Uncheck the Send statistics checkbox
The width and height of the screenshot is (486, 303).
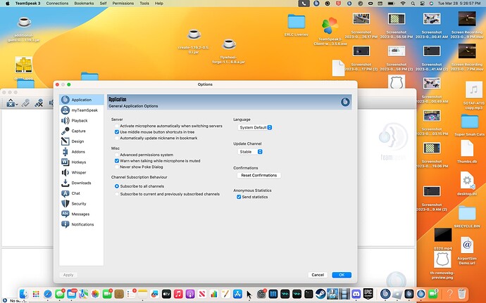click(239, 197)
